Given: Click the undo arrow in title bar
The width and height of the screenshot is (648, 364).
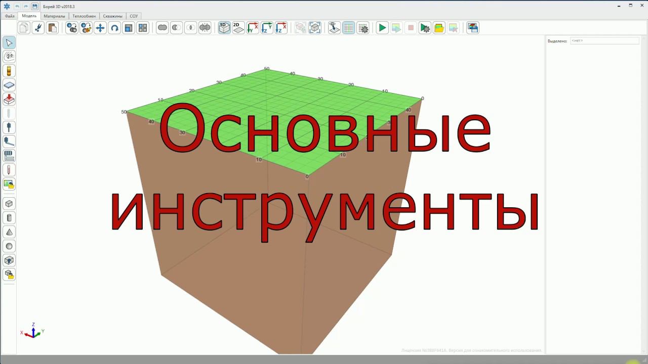Looking at the screenshot, I should point(17,6).
